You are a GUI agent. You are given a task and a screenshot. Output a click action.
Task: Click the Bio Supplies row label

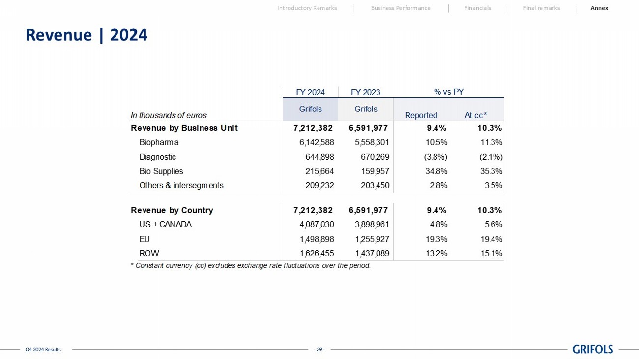pyautogui.click(x=161, y=171)
